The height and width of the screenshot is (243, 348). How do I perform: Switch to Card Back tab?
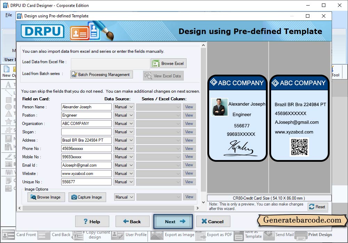[61, 235]
